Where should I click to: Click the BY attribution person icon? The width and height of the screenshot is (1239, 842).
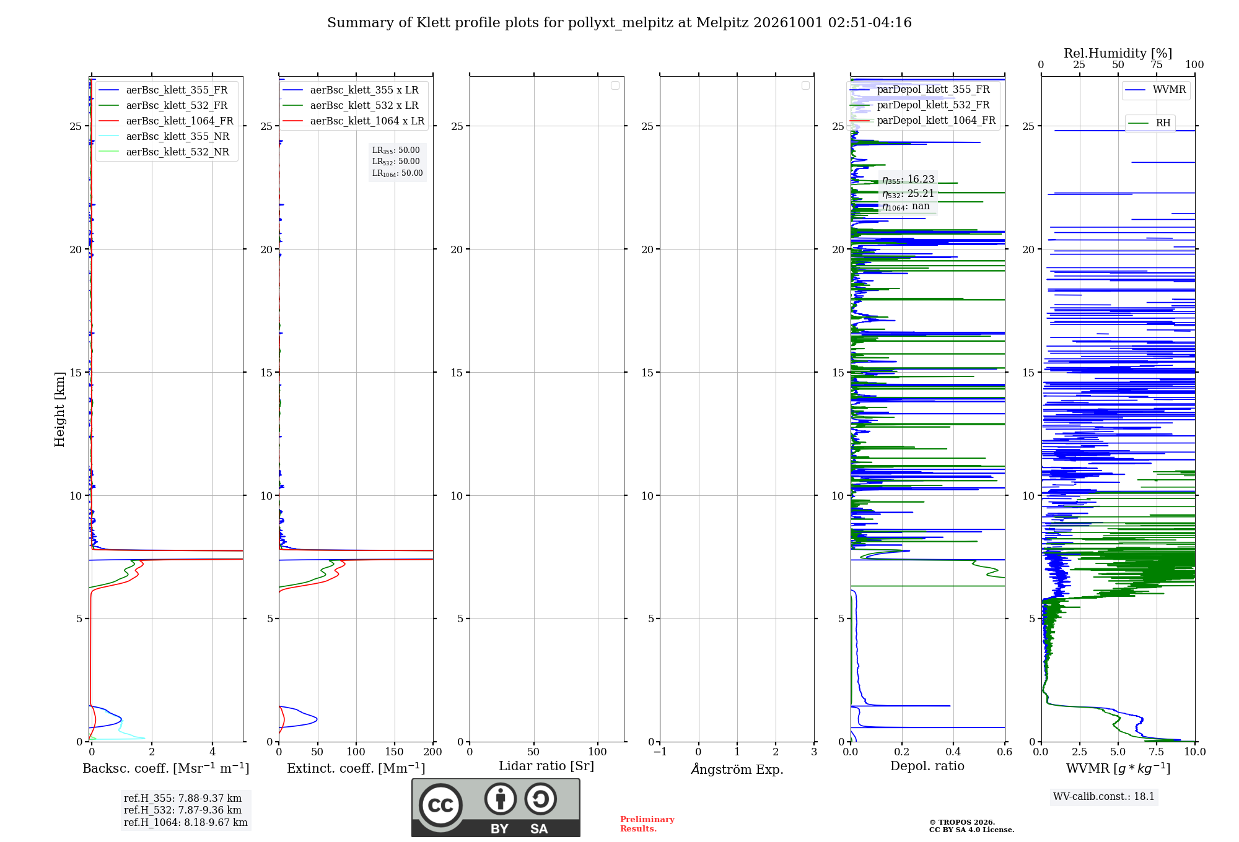coord(500,799)
